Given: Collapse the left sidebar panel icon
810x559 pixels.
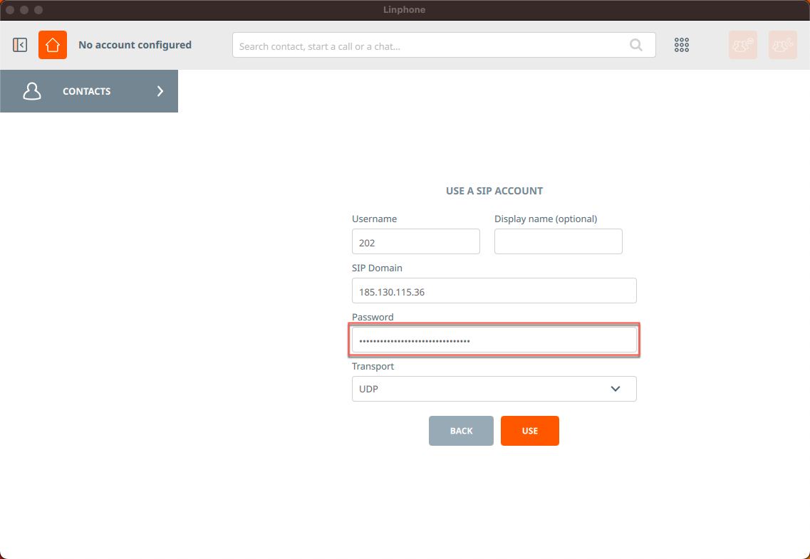Looking at the screenshot, I should coord(20,45).
